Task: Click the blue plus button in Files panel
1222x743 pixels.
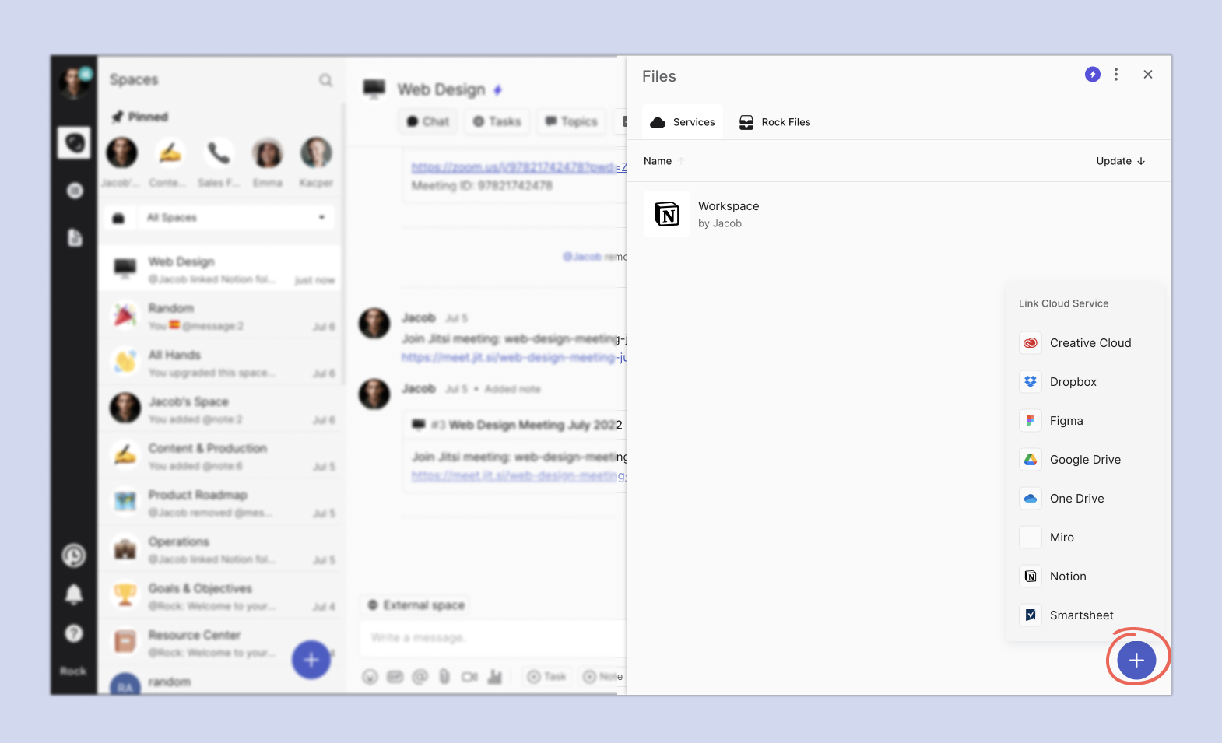Action: point(1136,660)
